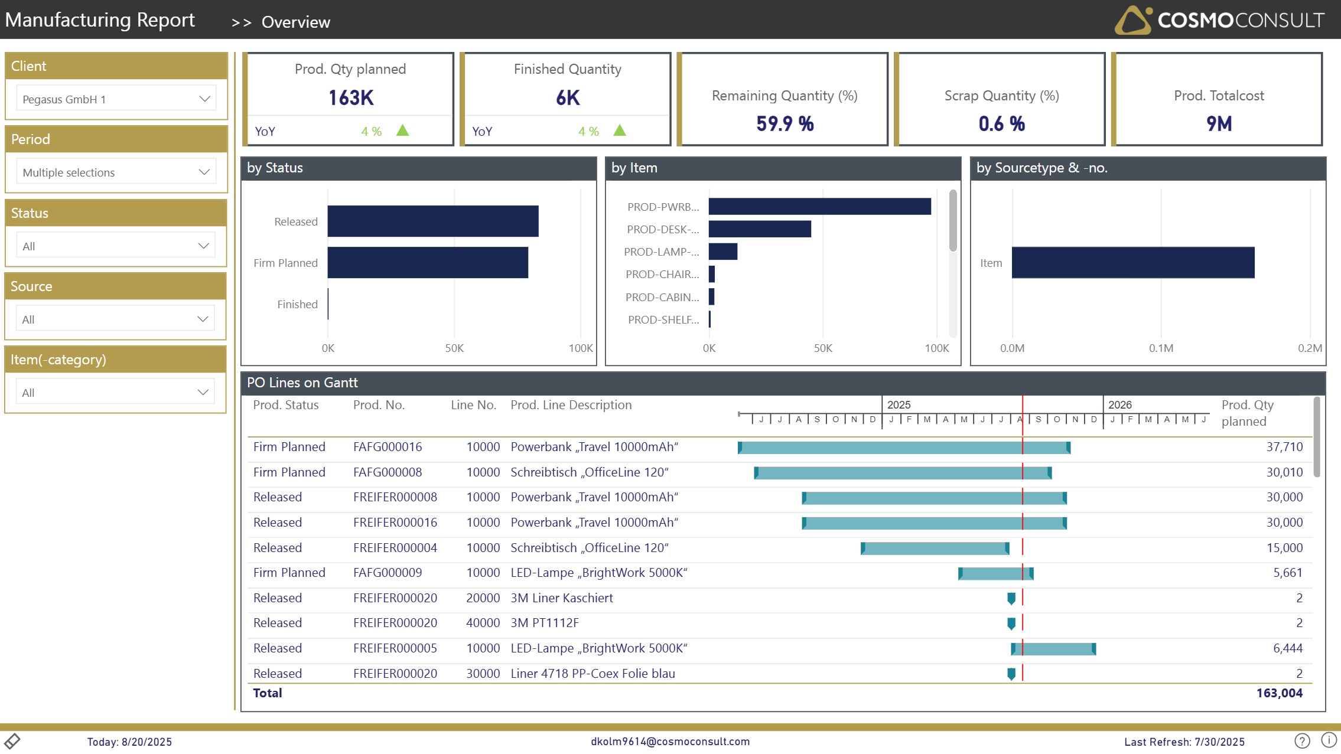Screen dimensions: 1341x754
Task: Expand the Period Multiple selections dropdown
Action: point(116,172)
